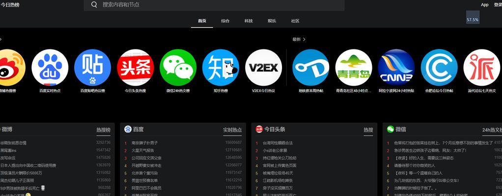Click the 今日热榜 site logo
The image size is (502, 196).
pos(10,5)
